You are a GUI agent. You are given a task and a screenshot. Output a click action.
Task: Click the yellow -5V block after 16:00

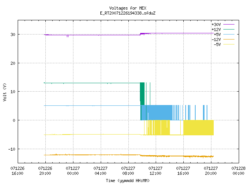pyautogui.click(x=198, y=128)
